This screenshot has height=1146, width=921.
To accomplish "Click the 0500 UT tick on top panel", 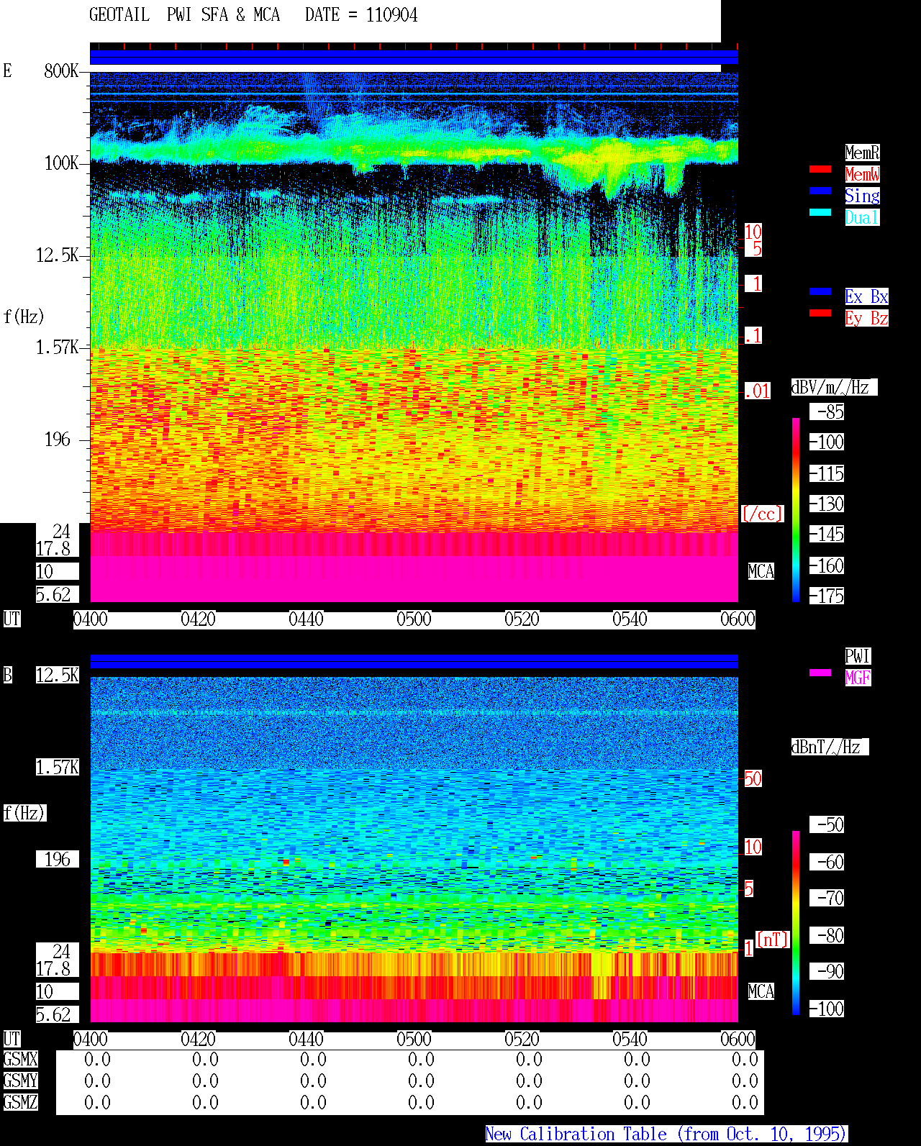I will pyautogui.click(x=414, y=619).
